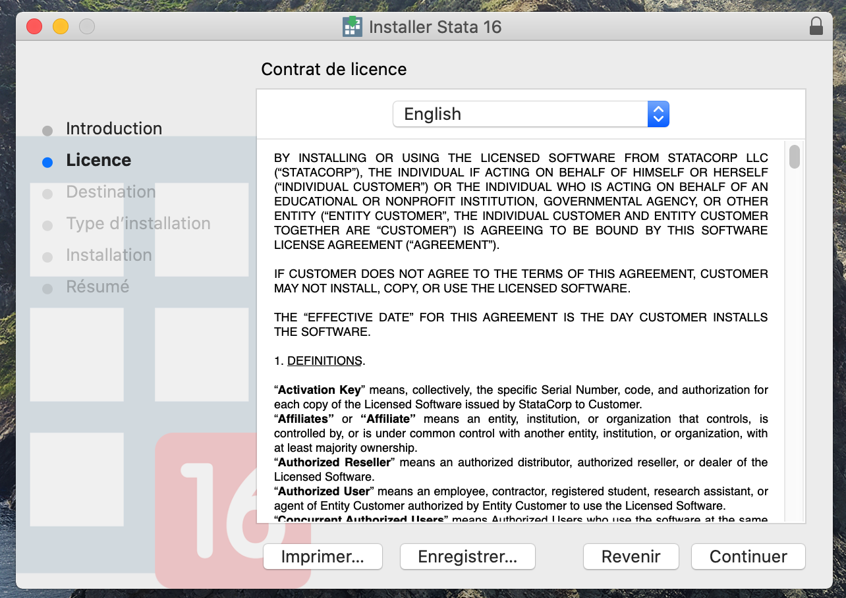Click the lock icon in title bar

pos(816,26)
